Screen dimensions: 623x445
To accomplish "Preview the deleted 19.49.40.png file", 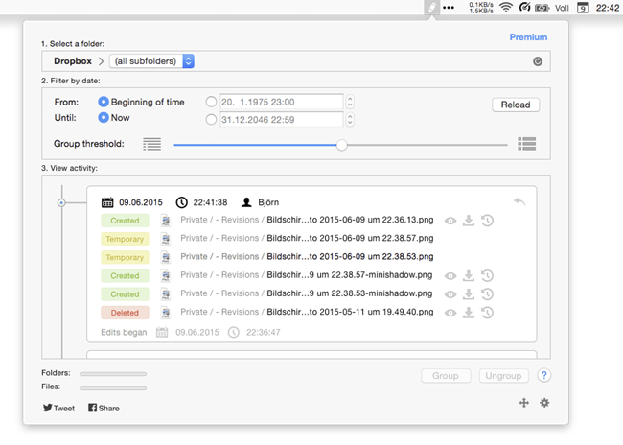I will click(450, 313).
